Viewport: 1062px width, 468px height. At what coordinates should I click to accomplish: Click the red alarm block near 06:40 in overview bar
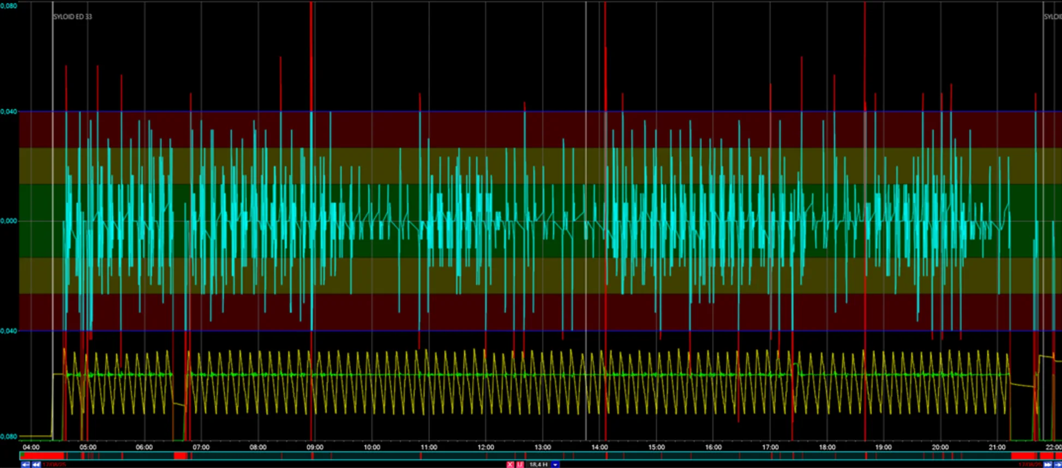(x=181, y=455)
